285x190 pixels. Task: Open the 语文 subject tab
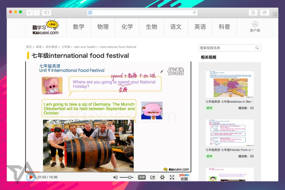pos(176,27)
